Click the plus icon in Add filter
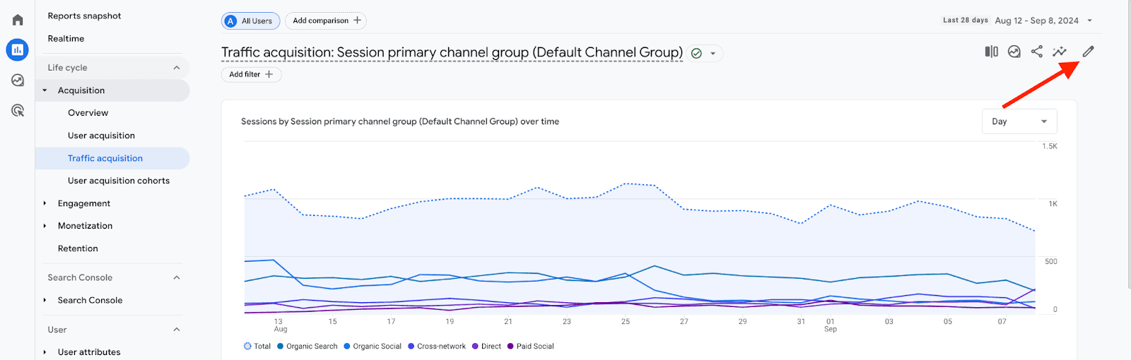 (x=269, y=74)
